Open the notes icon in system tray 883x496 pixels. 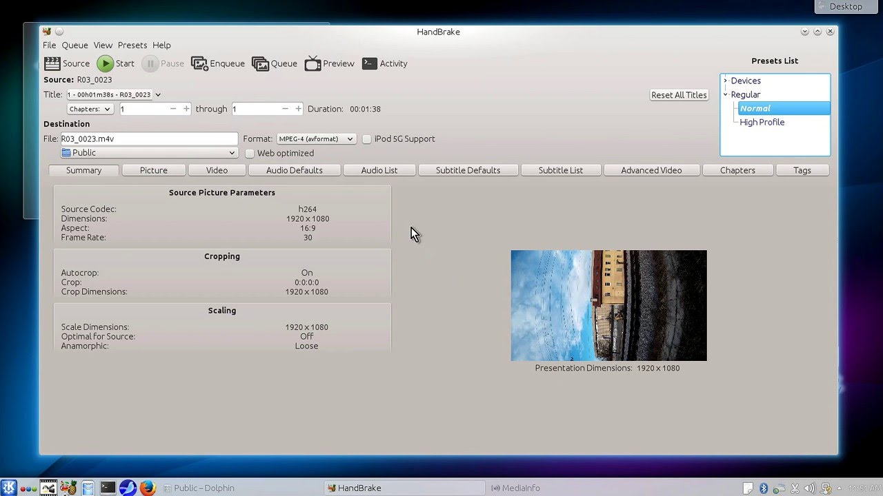[748, 488]
